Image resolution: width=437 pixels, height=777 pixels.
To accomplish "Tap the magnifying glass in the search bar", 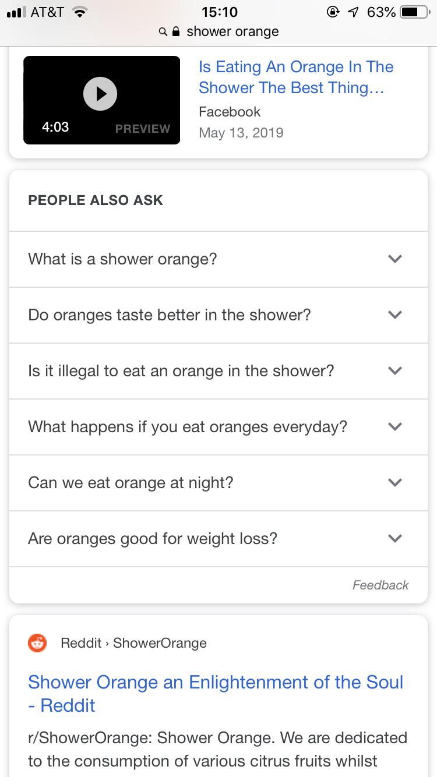I will pyautogui.click(x=163, y=31).
